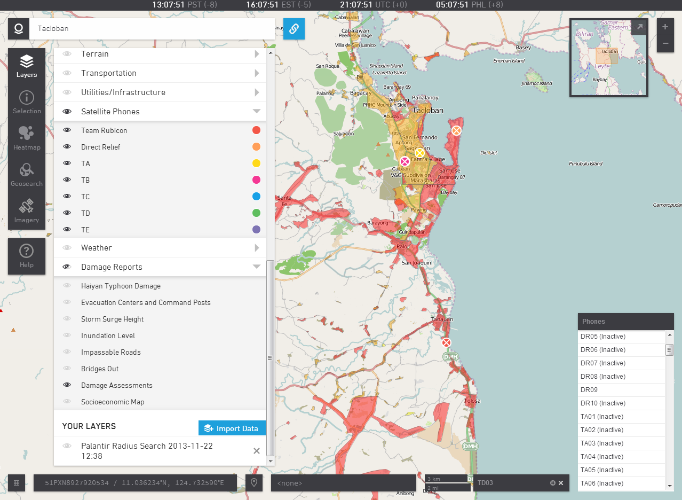Click the minimap overview thumbnail

[609, 58]
